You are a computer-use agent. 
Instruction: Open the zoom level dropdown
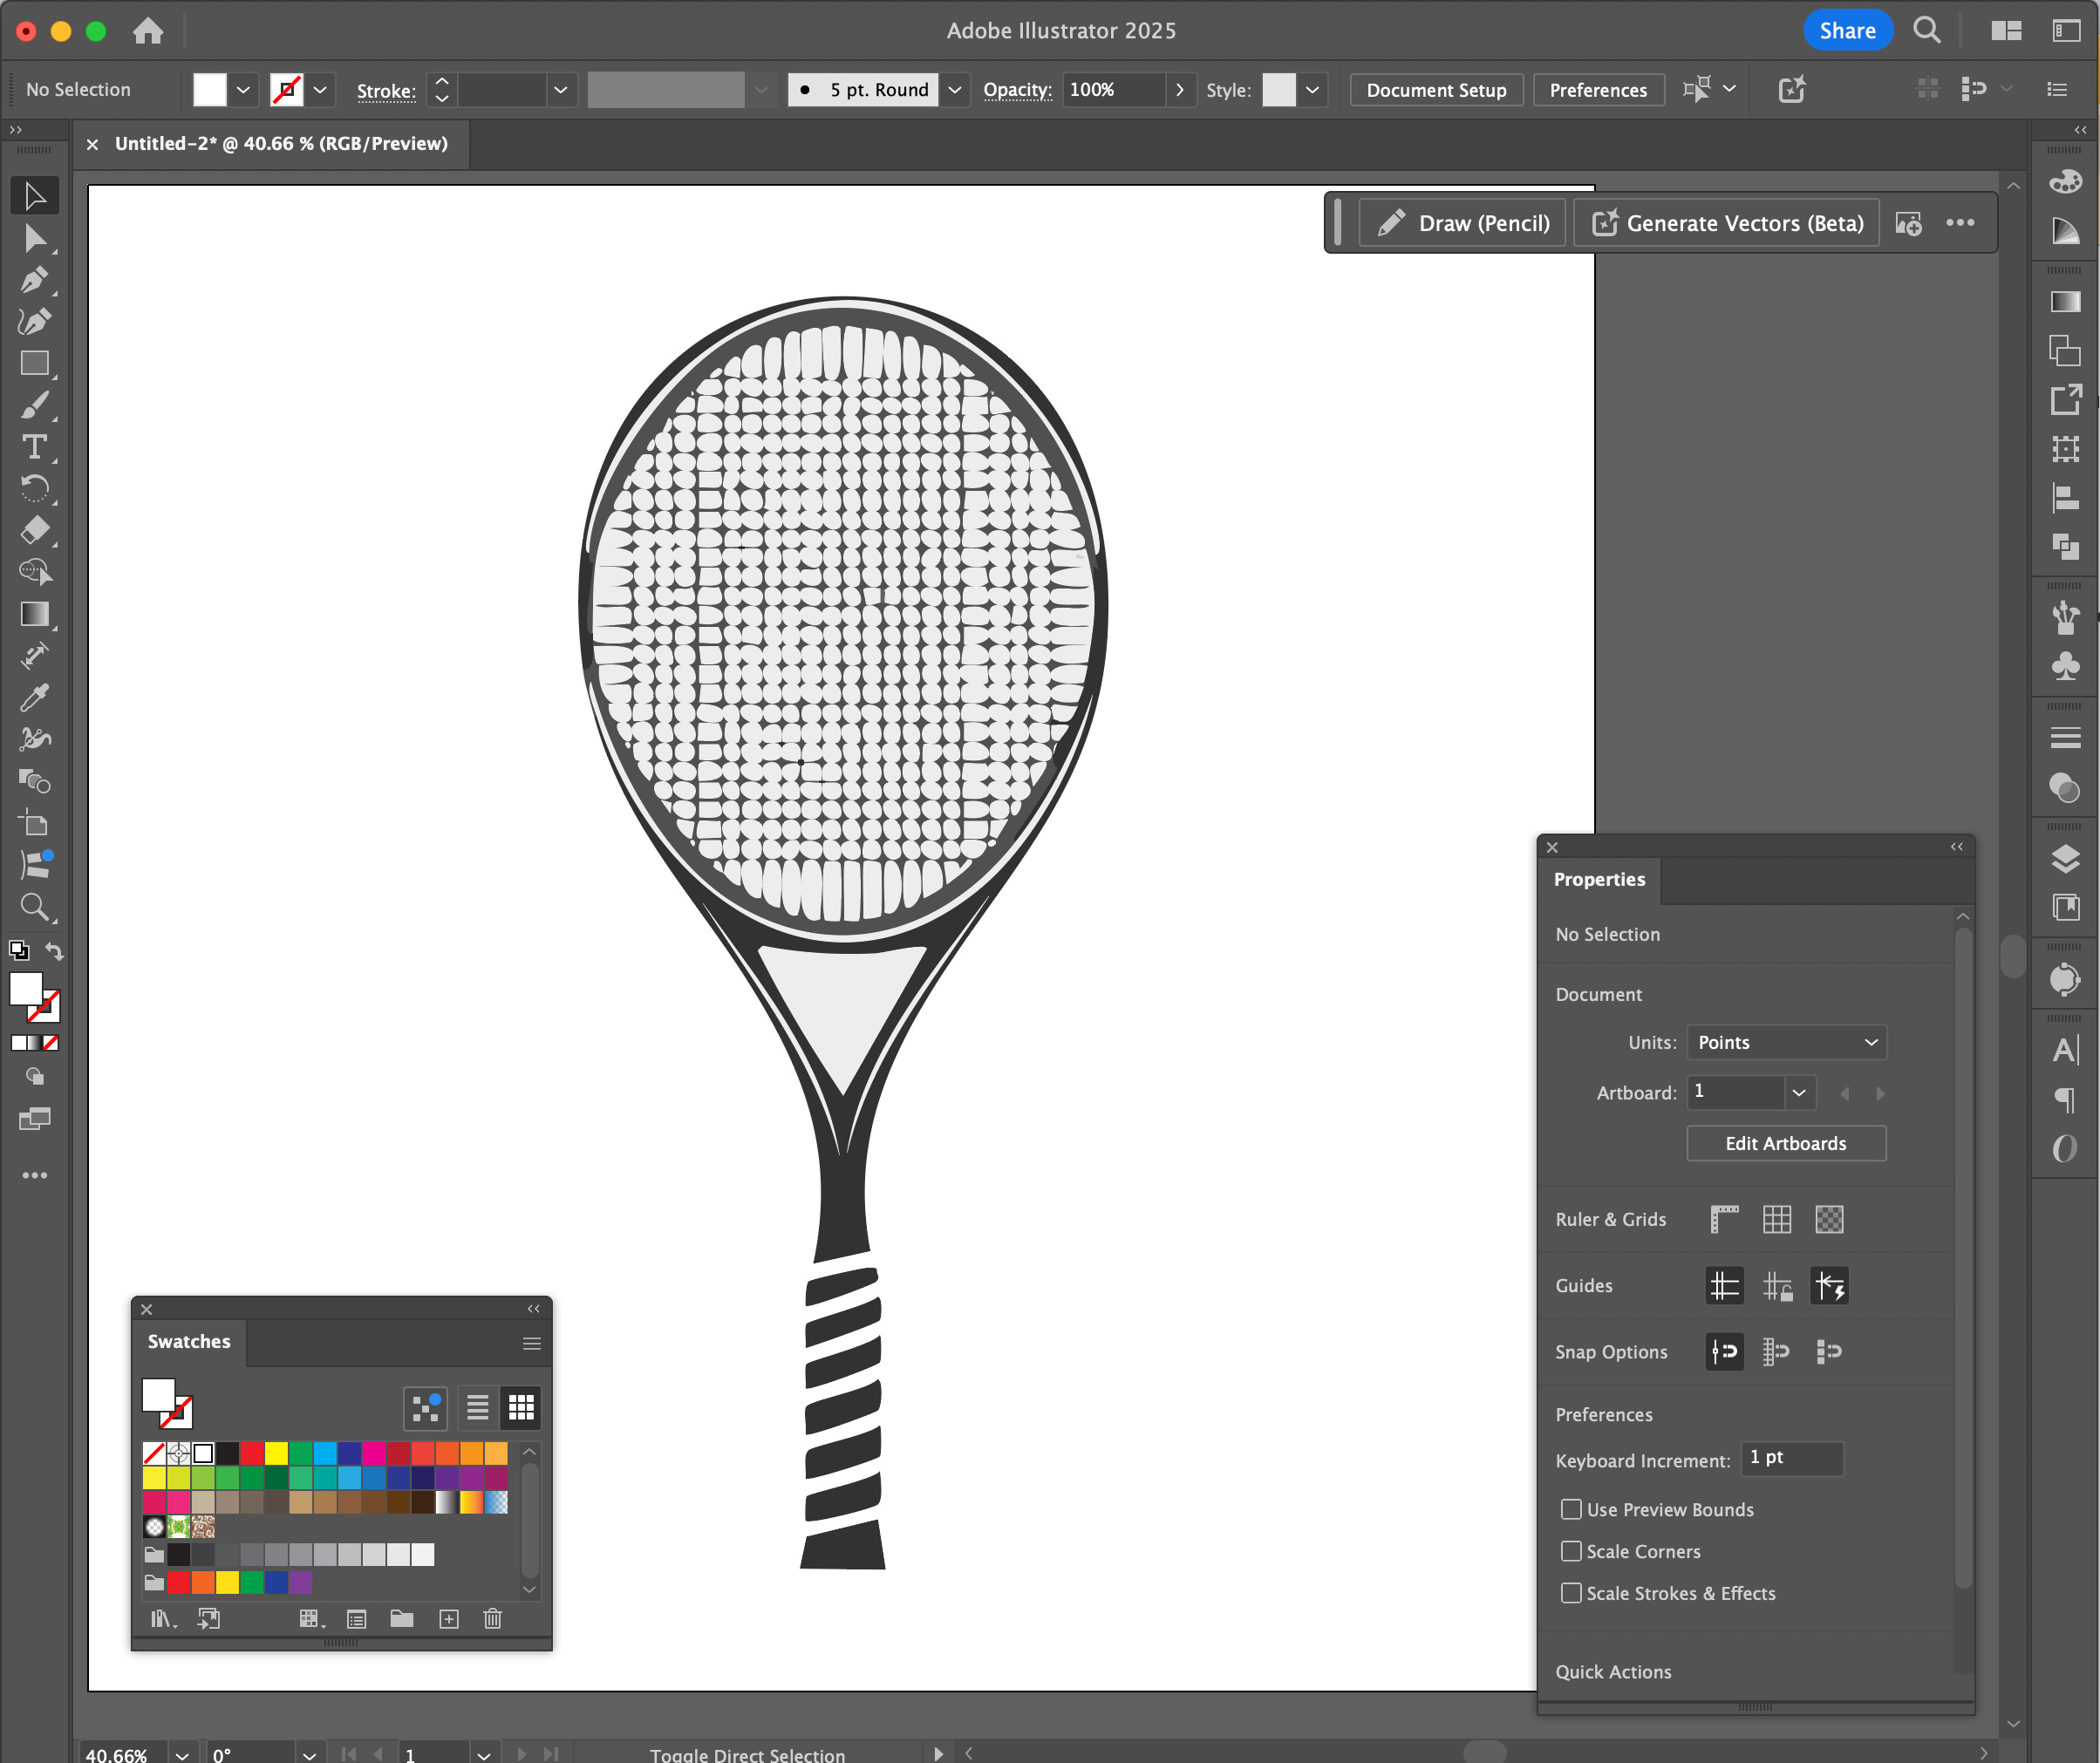tap(182, 1755)
